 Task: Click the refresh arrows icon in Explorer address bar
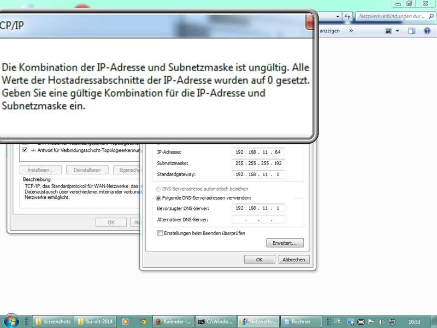tap(347, 16)
